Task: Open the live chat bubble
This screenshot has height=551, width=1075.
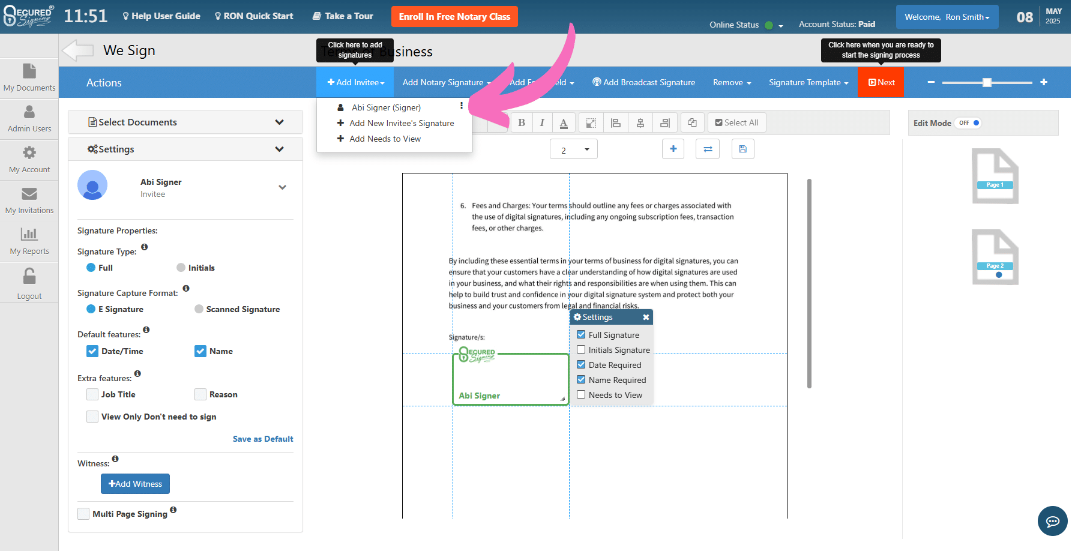Action: click(1052, 521)
